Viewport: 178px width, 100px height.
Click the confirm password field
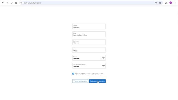pos(89,66)
